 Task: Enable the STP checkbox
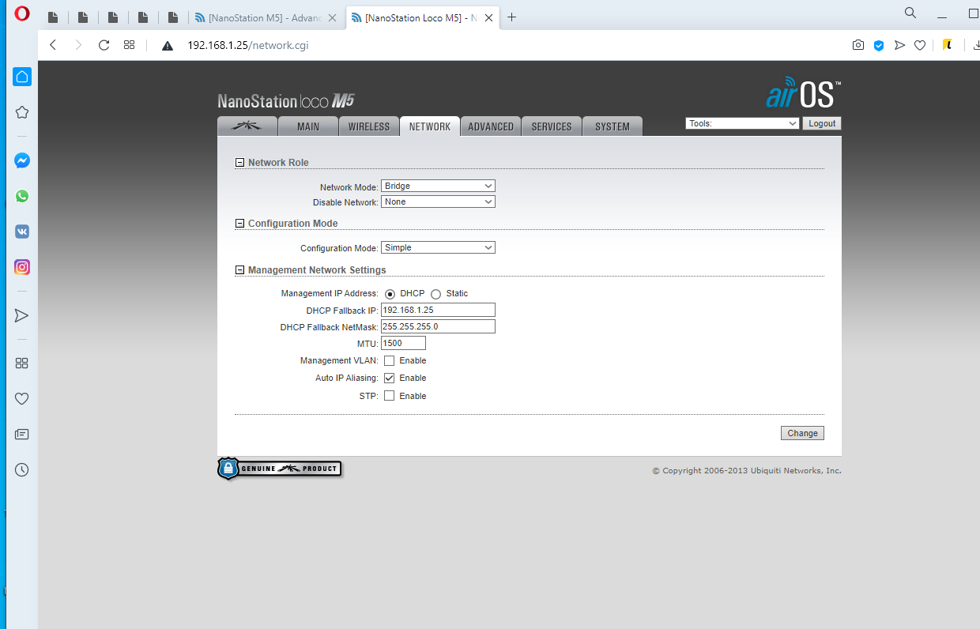390,396
